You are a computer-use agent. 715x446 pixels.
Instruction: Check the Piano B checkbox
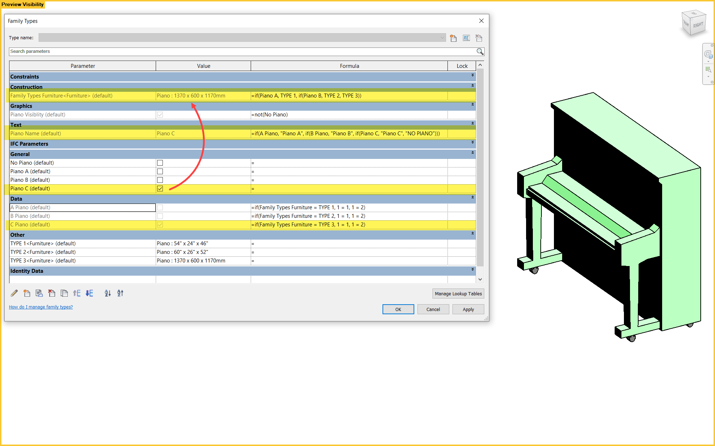pyautogui.click(x=160, y=180)
